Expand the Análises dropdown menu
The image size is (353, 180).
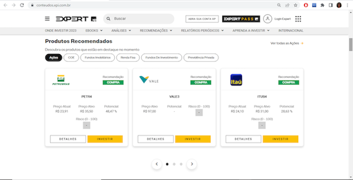point(121,30)
